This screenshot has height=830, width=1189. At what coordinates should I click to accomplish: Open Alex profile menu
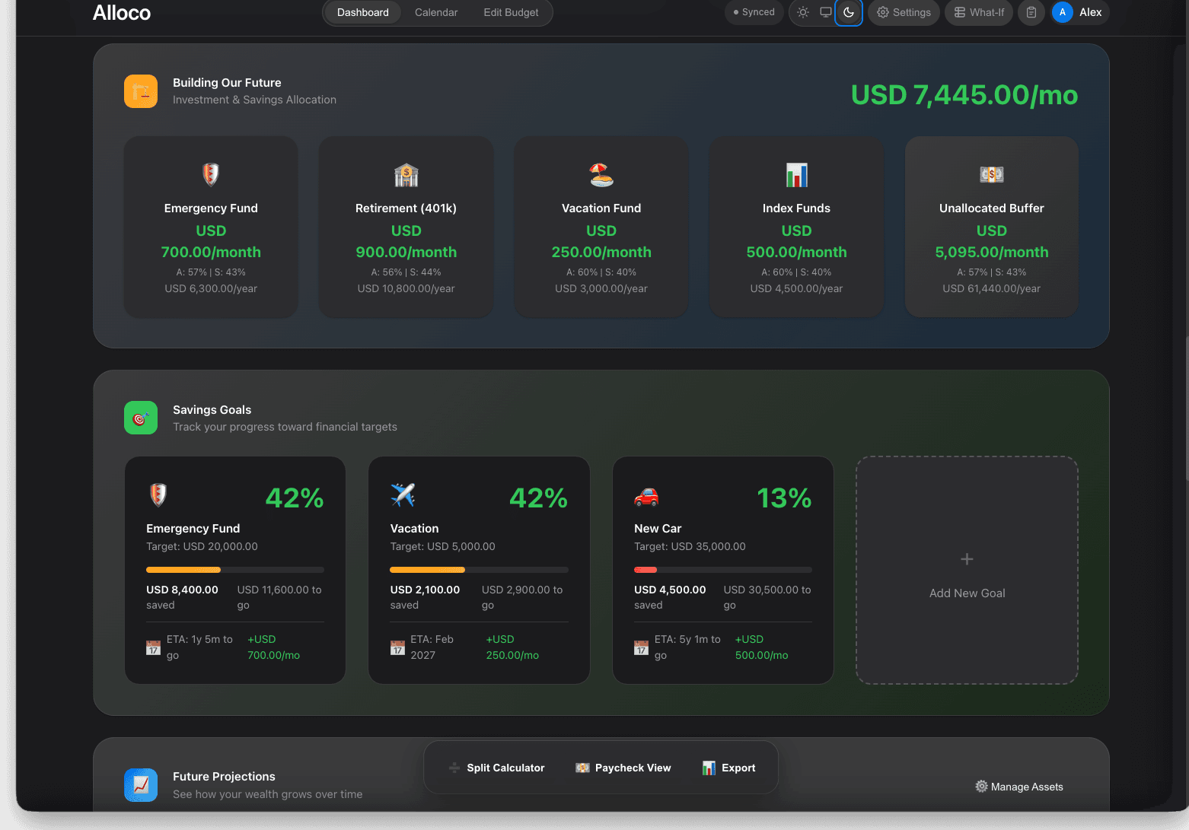(x=1080, y=12)
